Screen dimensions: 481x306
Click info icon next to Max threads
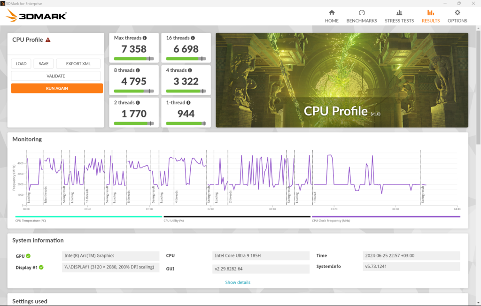click(145, 38)
